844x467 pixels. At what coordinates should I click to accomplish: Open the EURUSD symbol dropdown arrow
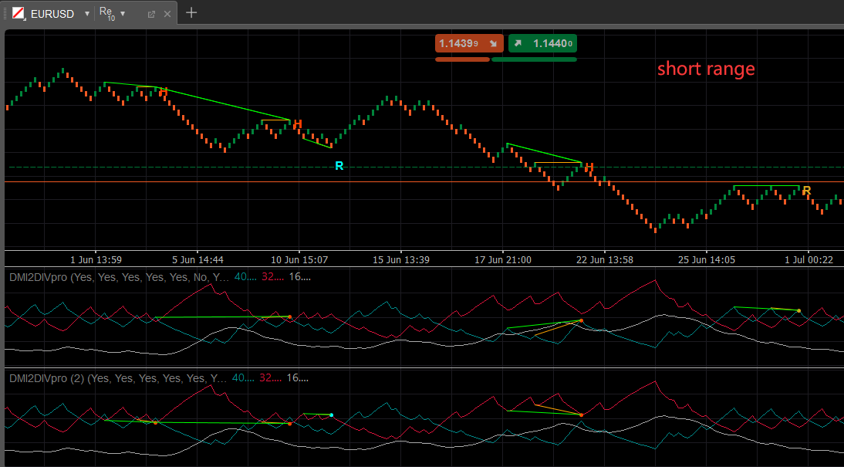[x=86, y=14]
